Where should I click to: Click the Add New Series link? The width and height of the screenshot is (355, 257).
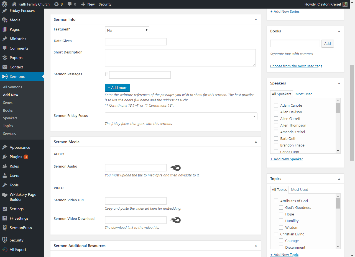(285, 11)
